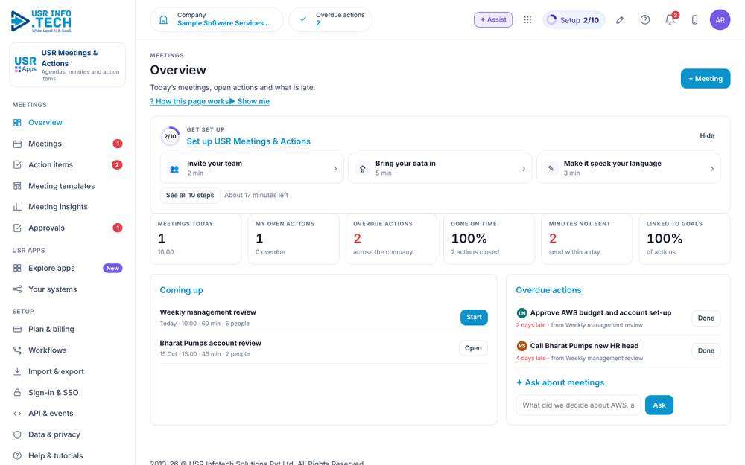The image size is (745, 465).
Task: Expand the Bring your data in chevron
Action: (x=524, y=168)
